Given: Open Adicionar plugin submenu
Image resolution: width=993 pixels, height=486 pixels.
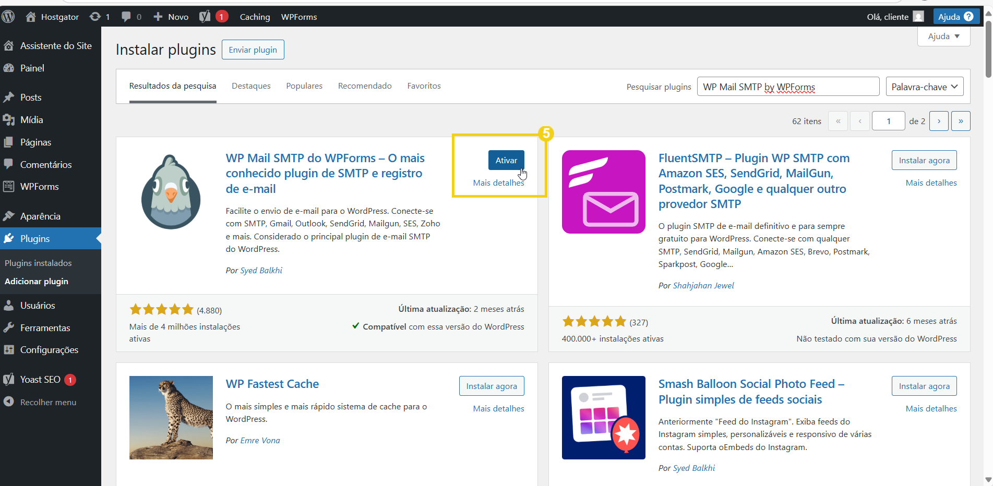Looking at the screenshot, I should coord(37,282).
